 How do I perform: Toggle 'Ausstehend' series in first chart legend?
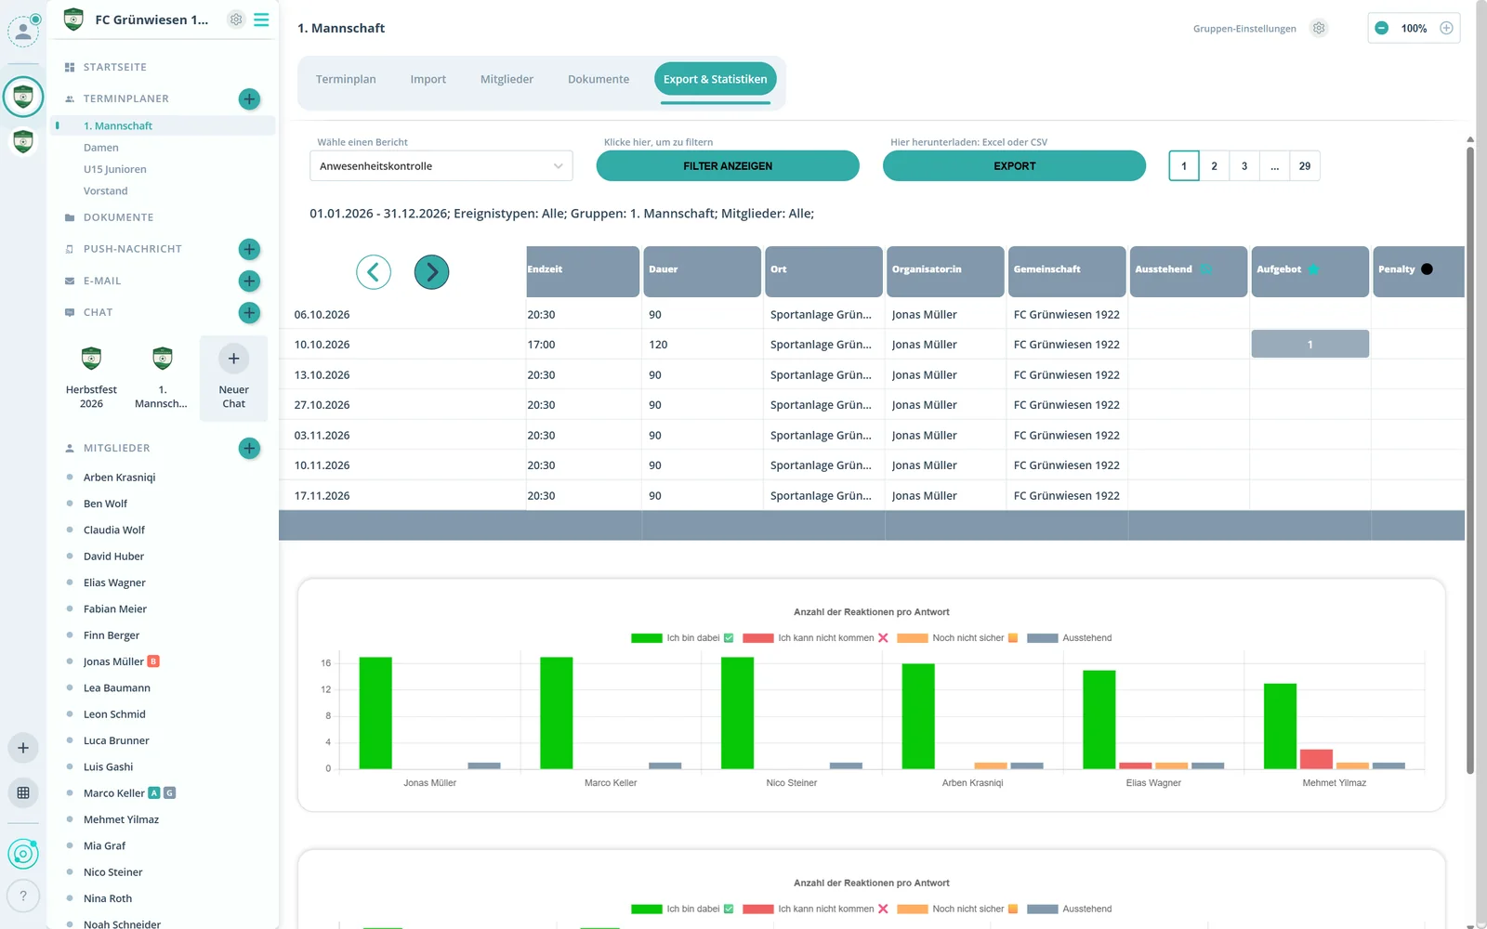[1069, 638]
